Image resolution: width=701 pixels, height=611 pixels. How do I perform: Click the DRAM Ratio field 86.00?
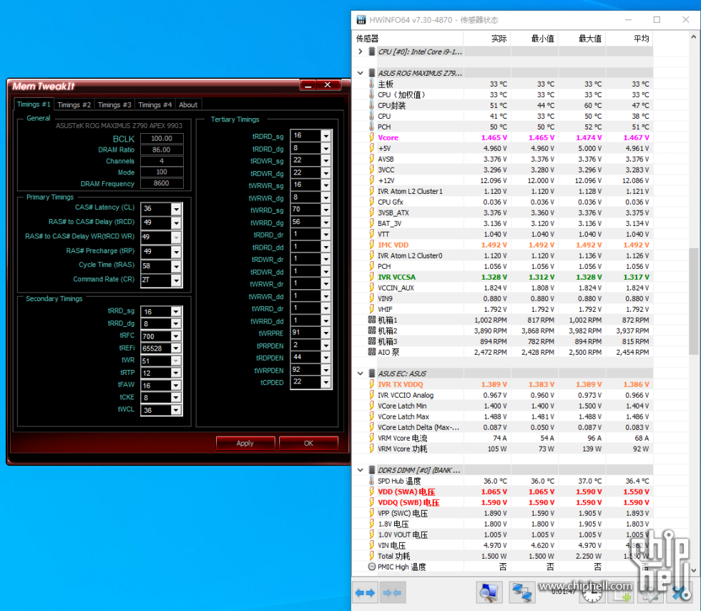pyautogui.click(x=162, y=150)
